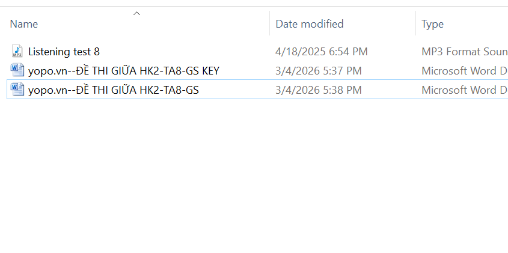Click the divider between Date modified and Type headers
This screenshot has width=508, height=253.
pyautogui.click(x=415, y=24)
